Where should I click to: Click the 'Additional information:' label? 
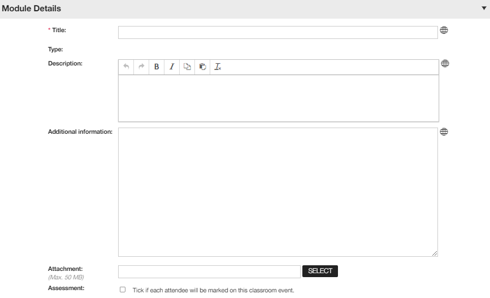click(80, 132)
